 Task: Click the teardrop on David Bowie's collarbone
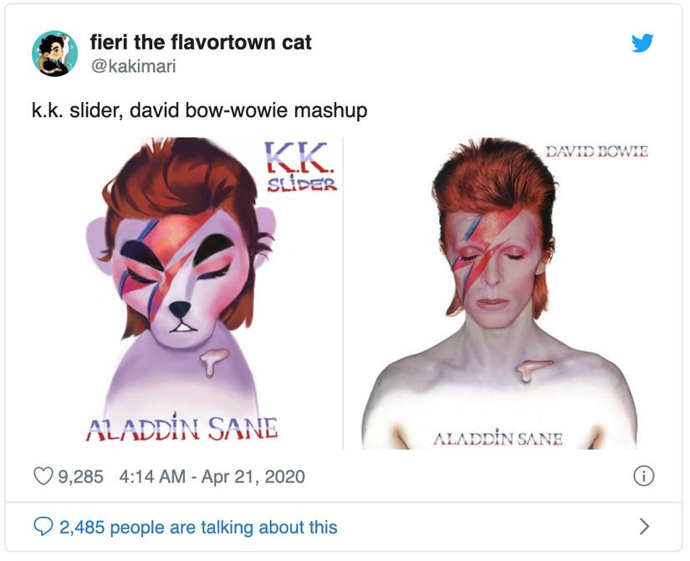529,372
